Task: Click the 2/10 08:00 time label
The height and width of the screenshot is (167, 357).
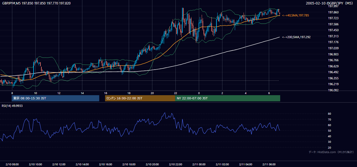Action: pos(12,164)
